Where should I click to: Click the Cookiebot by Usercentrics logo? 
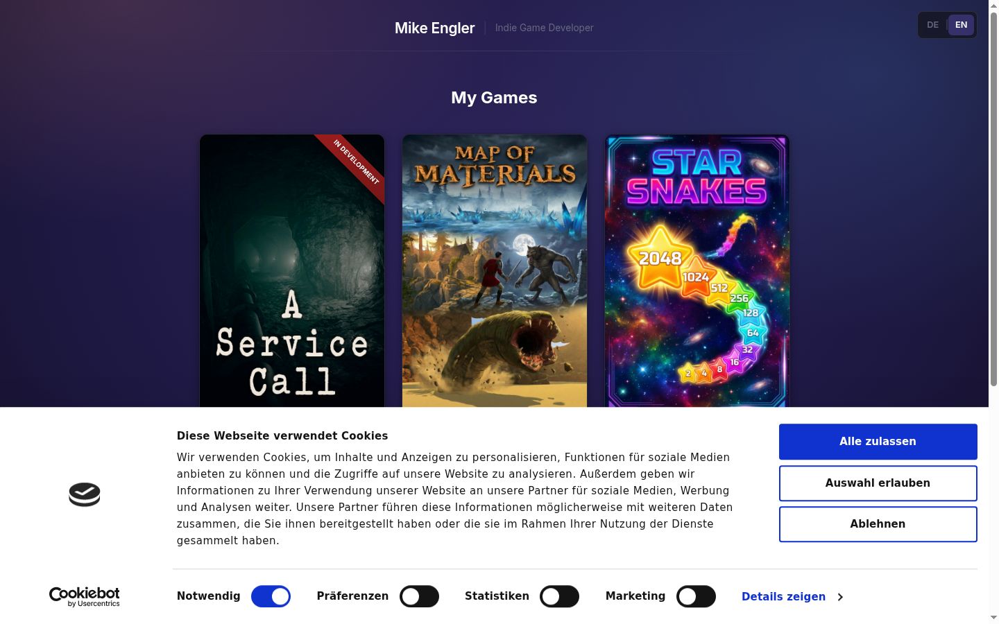tap(85, 596)
